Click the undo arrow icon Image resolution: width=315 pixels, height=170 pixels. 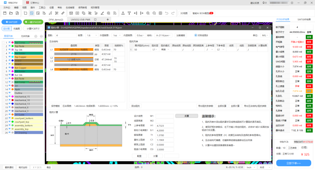pyautogui.click(x=167, y=13)
